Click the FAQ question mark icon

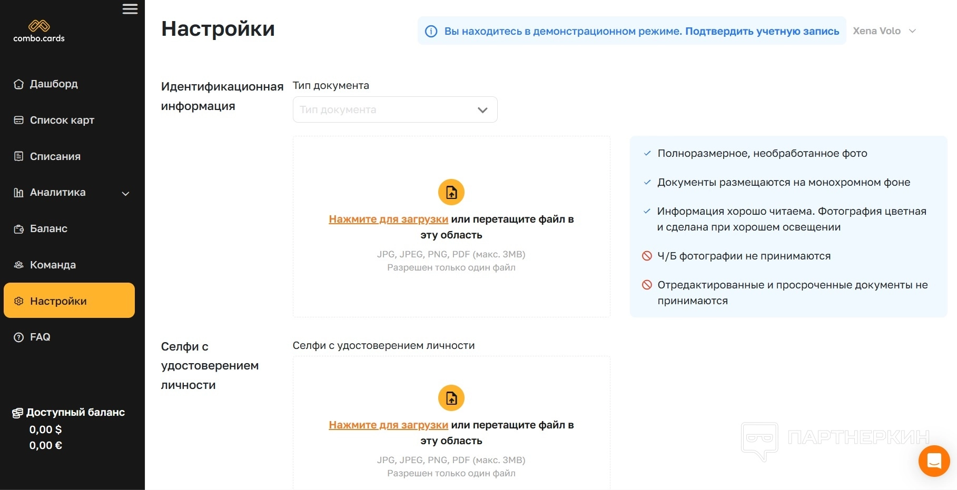coord(18,337)
